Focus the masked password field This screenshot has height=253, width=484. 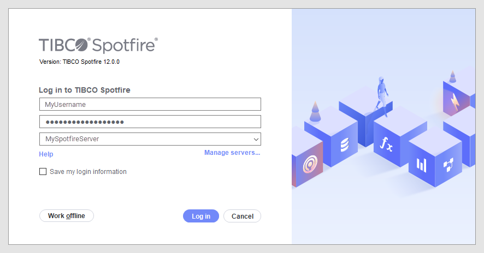[150, 122]
